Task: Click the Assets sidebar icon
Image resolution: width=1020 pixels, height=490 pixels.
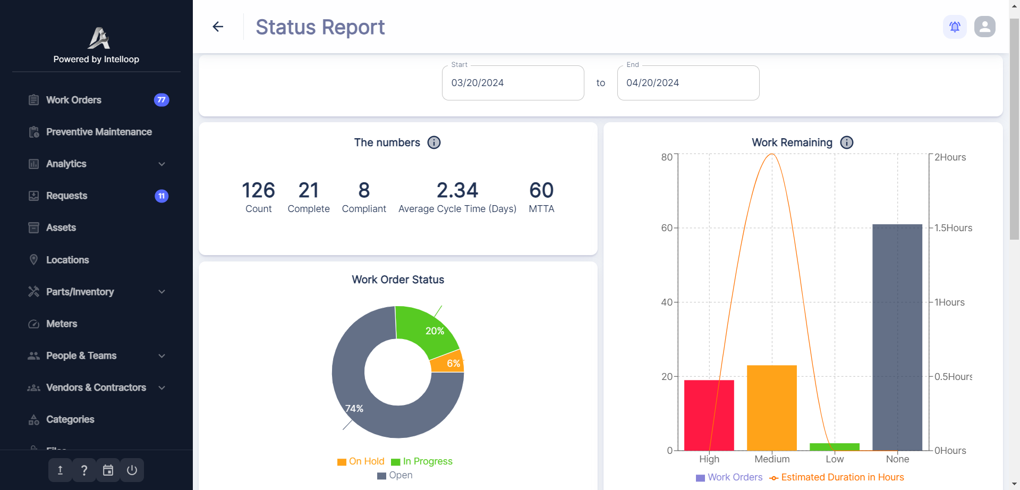Action: [x=33, y=227]
